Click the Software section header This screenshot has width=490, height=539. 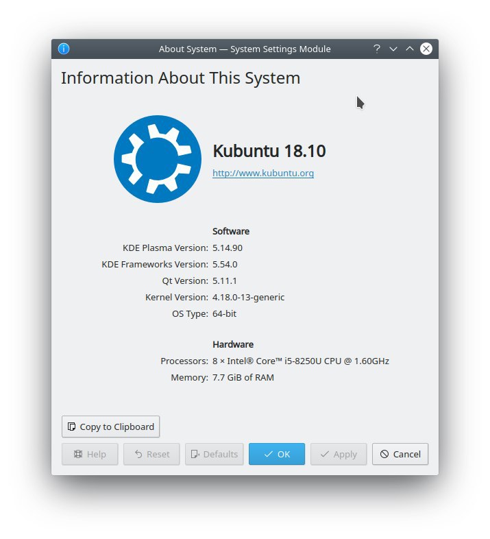pos(231,231)
